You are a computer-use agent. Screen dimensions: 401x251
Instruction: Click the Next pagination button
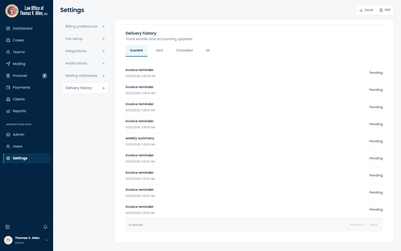coord(374,225)
